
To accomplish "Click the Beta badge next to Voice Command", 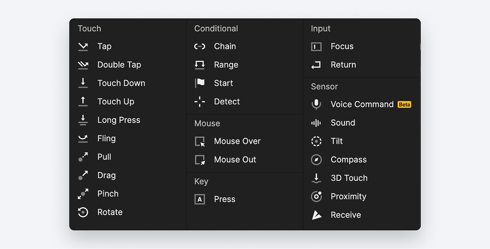I will click(x=404, y=105).
